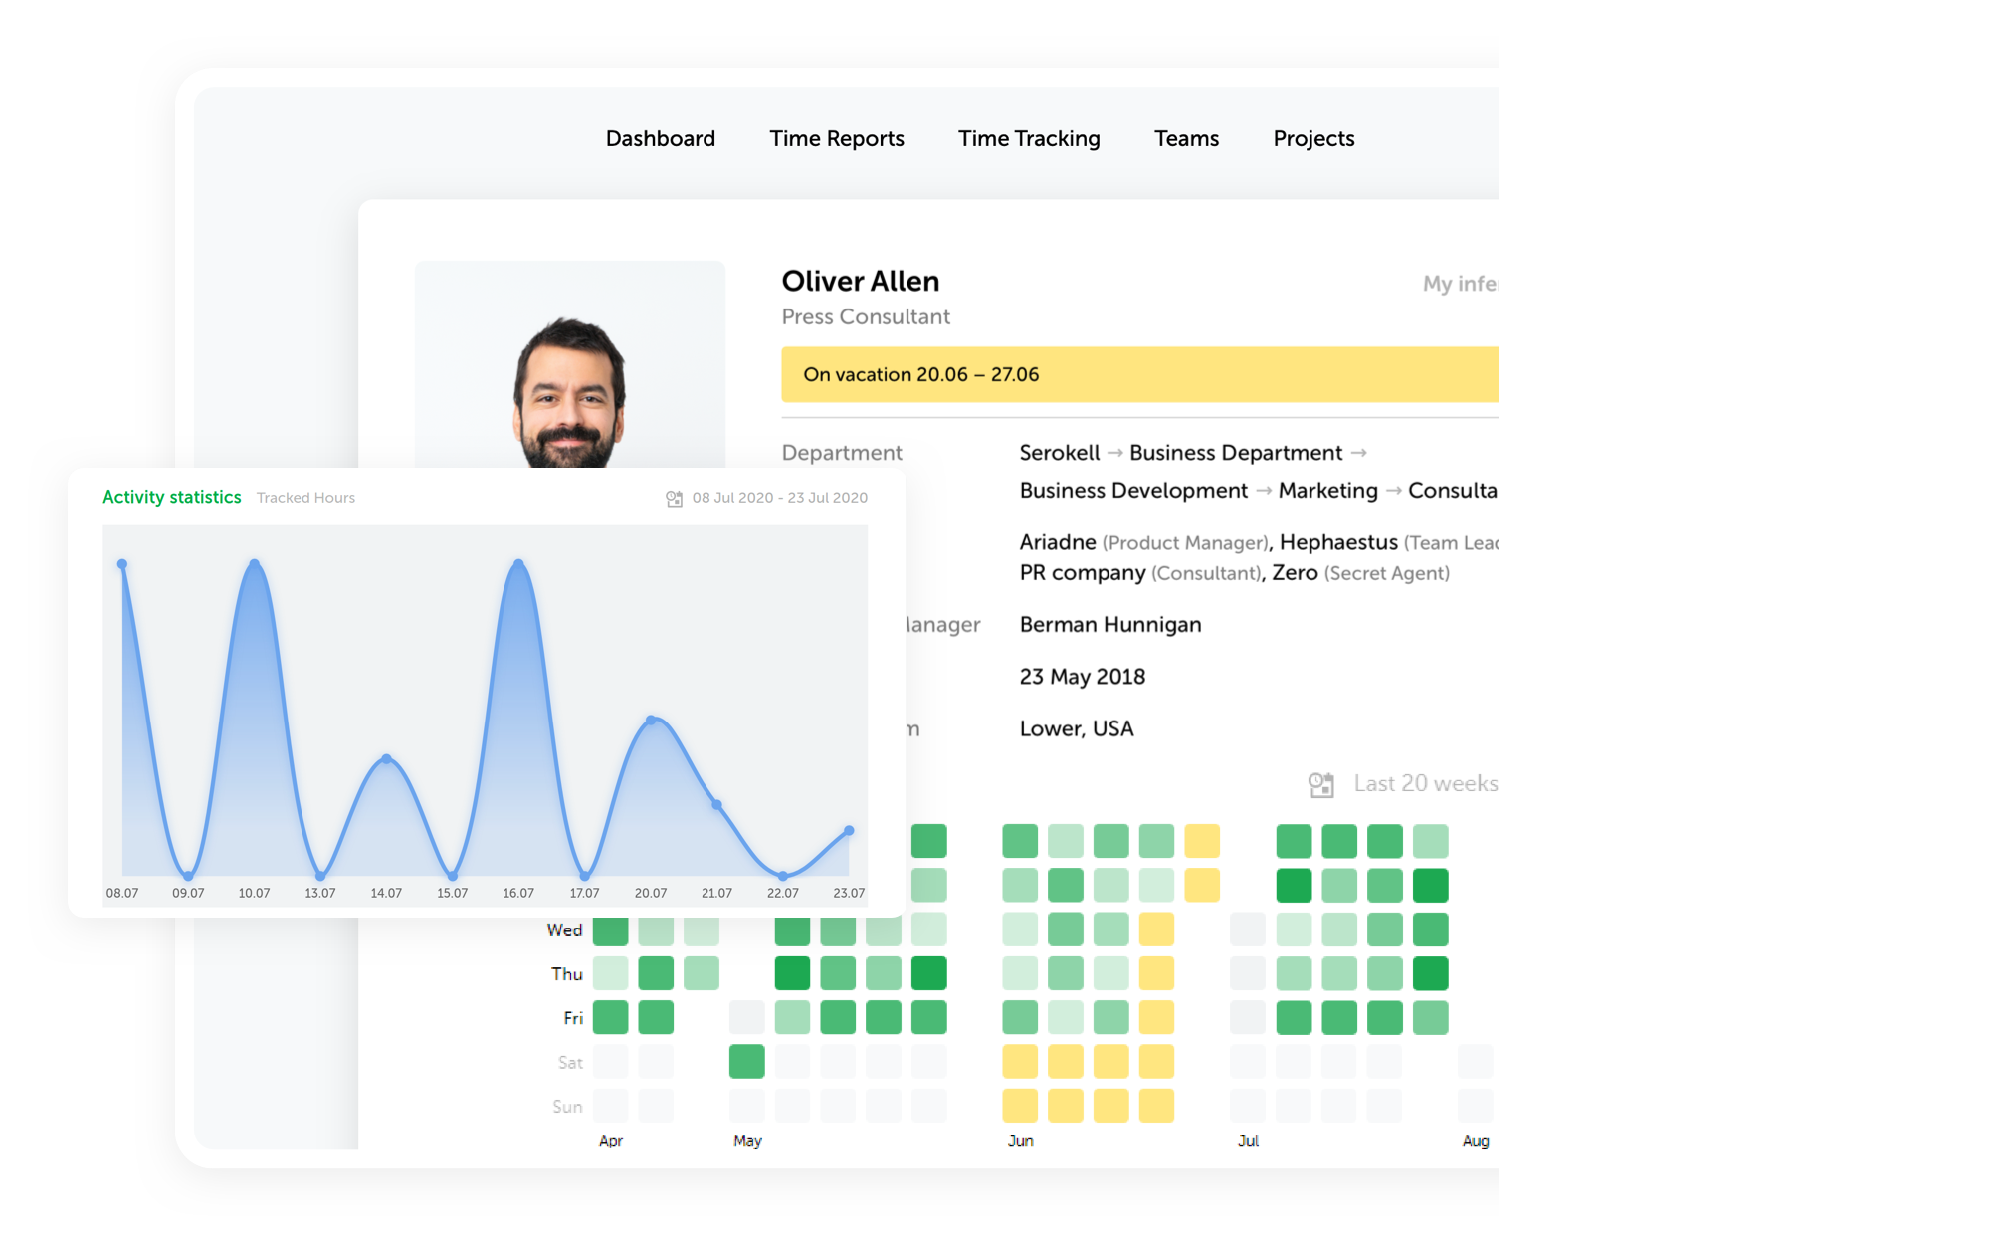Click the Business Department breadcrumb link
This screenshot has width=2016, height=1238.
(x=1235, y=453)
